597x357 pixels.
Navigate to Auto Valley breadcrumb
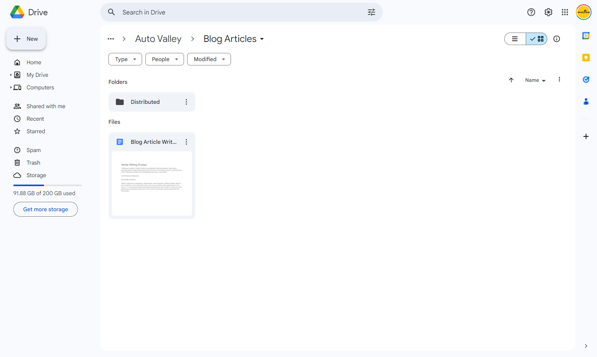point(158,39)
